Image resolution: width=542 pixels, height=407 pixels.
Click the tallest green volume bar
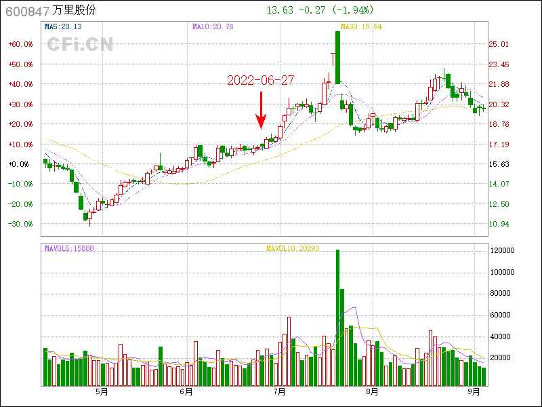tap(337, 317)
